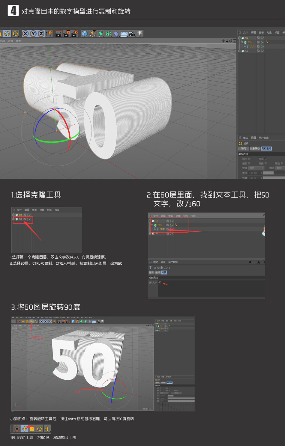Click the Render View clapperboard icon

(x=58, y=34)
